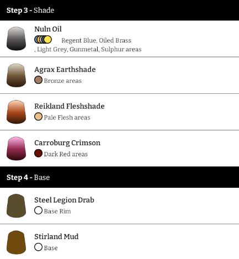
Task: Open the Nuln Oil title link
Action: click(48, 29)
